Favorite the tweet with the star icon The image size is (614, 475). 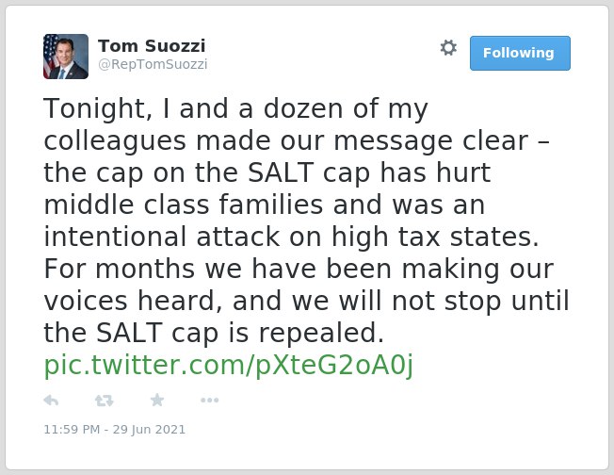pos(157,400)
